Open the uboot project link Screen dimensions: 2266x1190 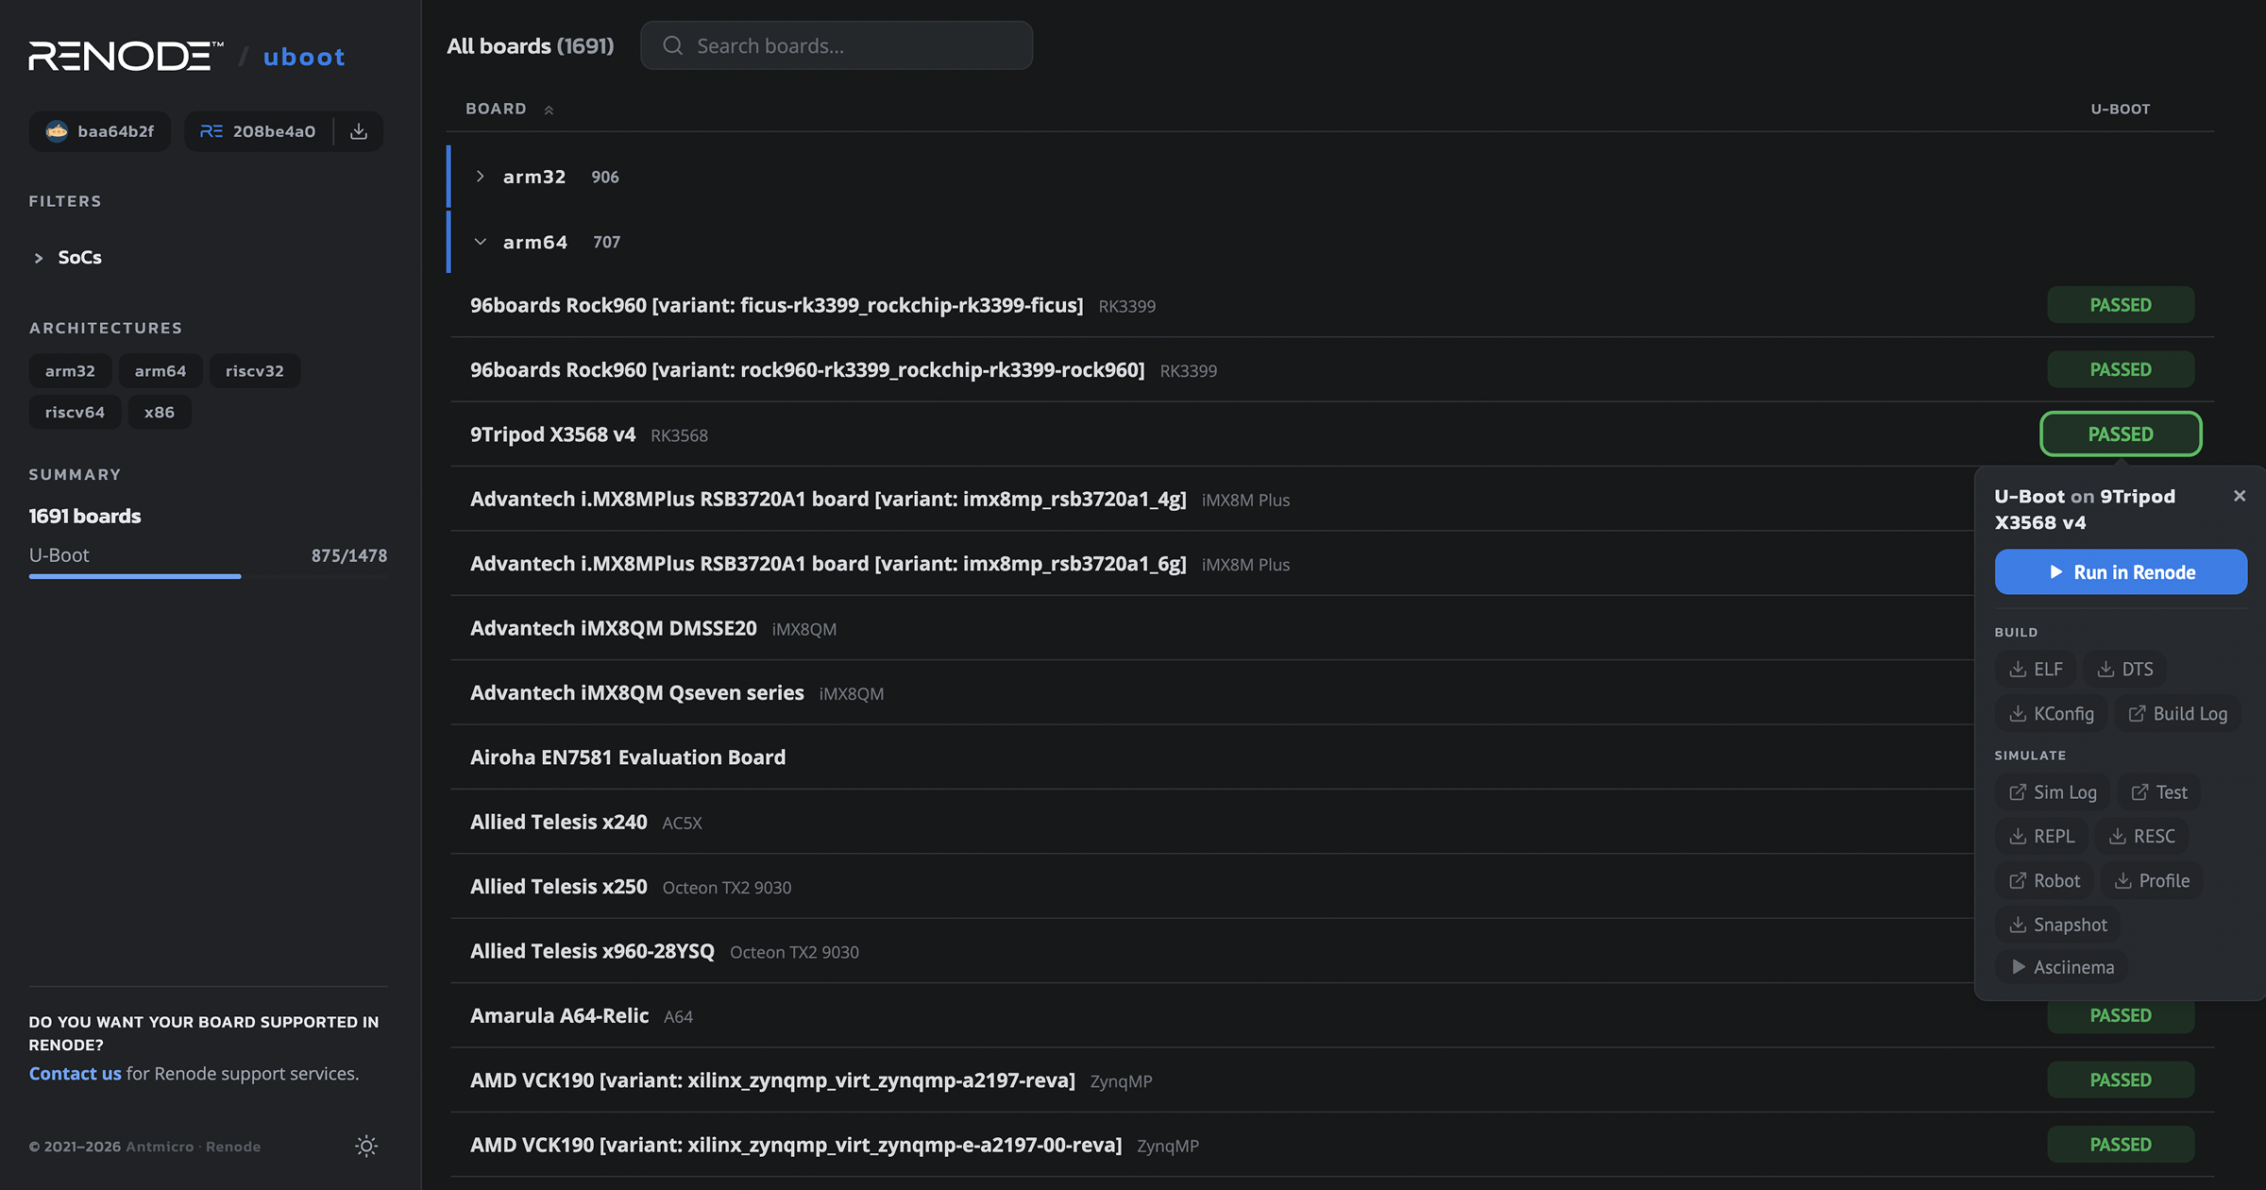tap(304, 57)
